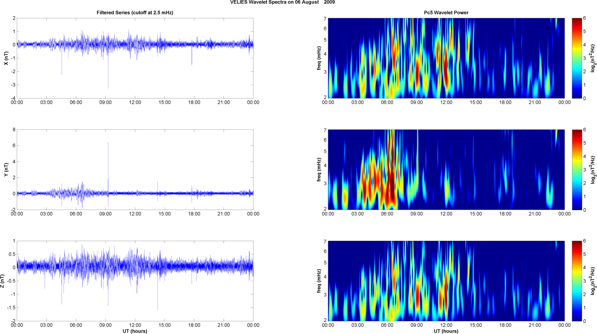Screen dimensions: 597x334
Task: Click the 'Y (nT)' axis label
Action: (x=6, y=170)
